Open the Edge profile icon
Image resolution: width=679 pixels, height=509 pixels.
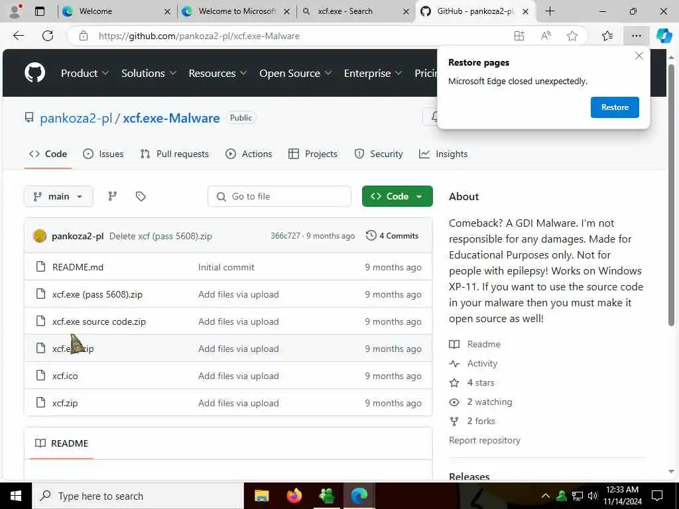15,11
